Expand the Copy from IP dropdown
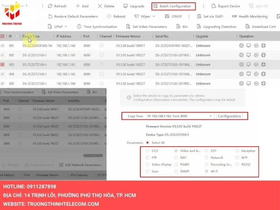 pyautogui.click(x=210, y=116)
